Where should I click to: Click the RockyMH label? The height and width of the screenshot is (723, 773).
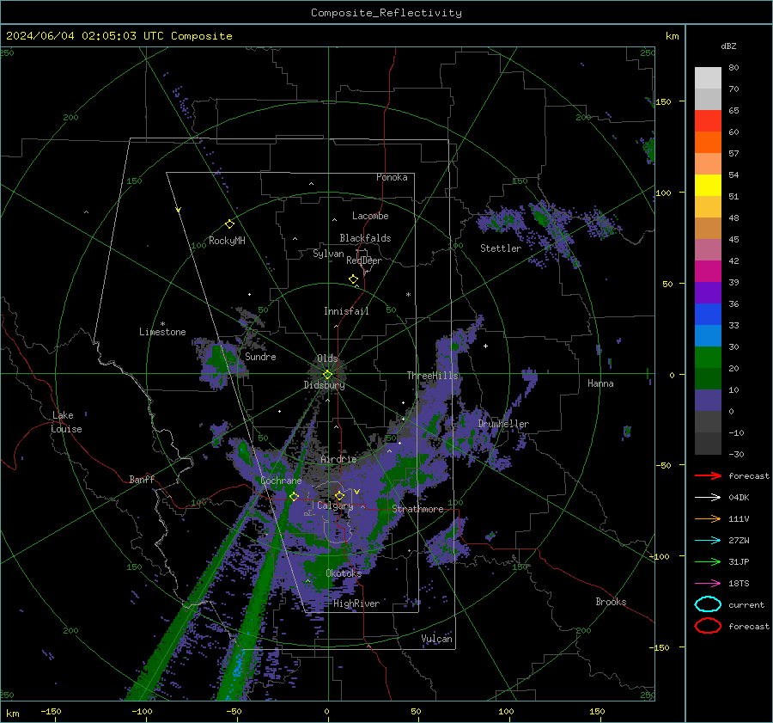[x=227, y=241]
